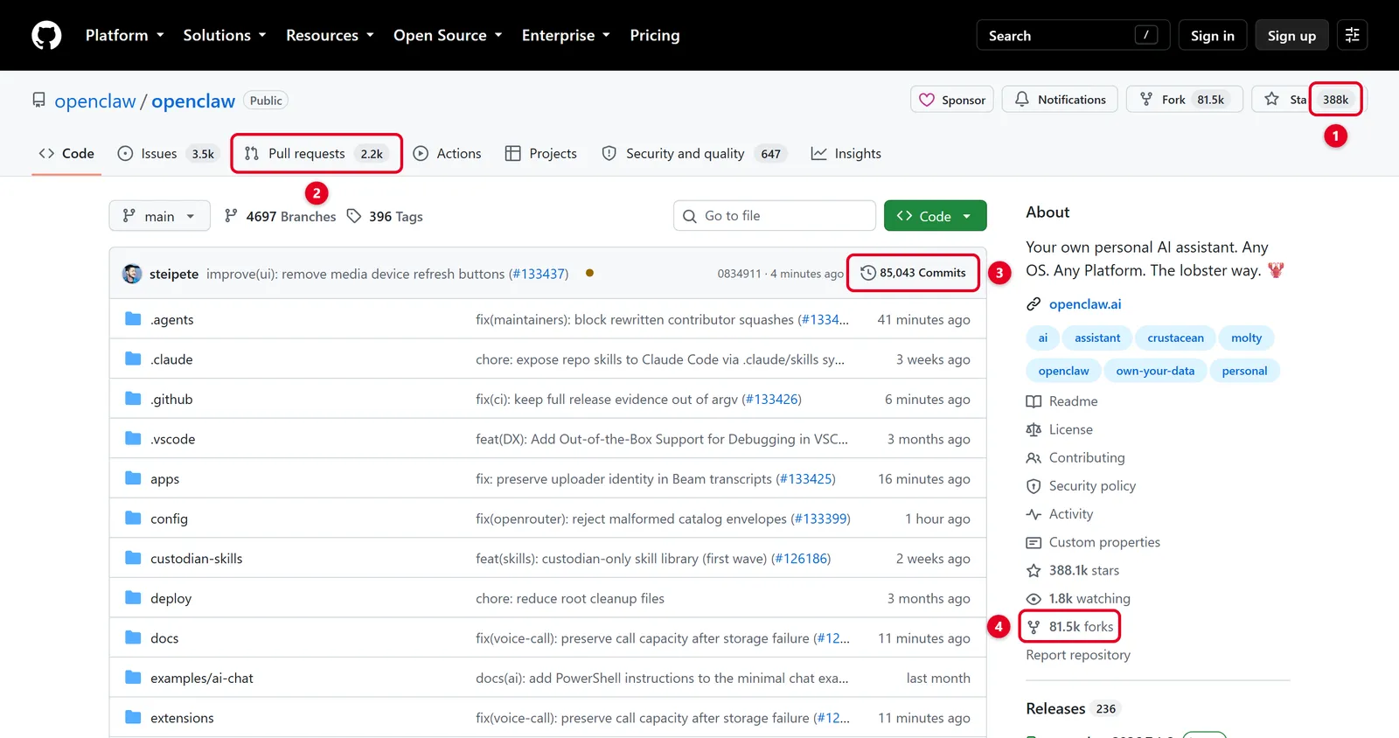Open the Enterprise dropdown

pyautogui.click(x=566, y=35)
